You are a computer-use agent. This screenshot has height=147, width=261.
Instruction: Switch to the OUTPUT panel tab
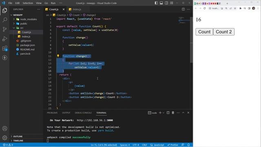(x=66, y=113)
